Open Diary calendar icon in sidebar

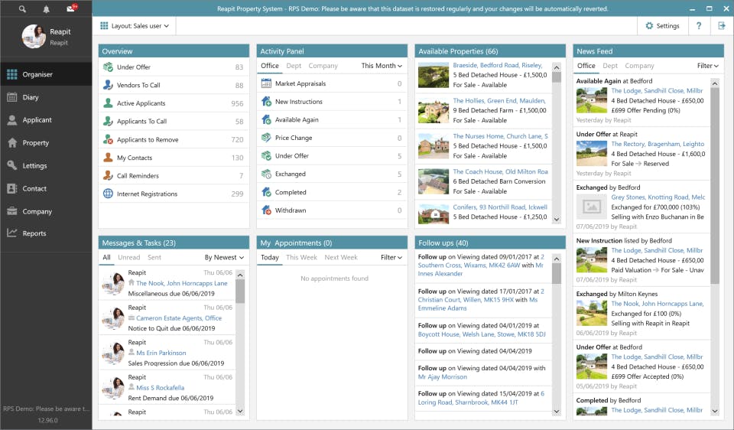tap(12, 97)
